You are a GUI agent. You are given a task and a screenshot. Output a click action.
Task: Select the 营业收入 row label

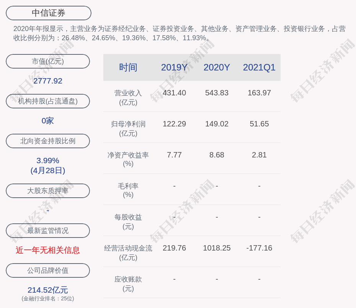(x=128, y=97)
